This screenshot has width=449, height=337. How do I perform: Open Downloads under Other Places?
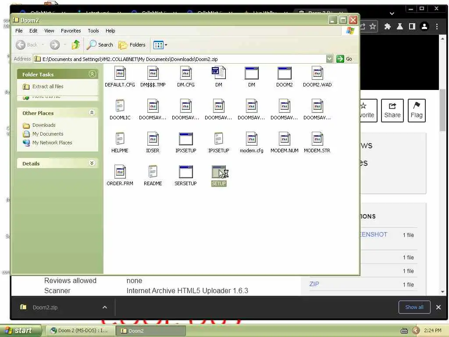coord(44,125)
